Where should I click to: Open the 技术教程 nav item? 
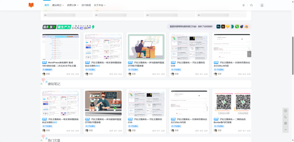coord(86,5)
